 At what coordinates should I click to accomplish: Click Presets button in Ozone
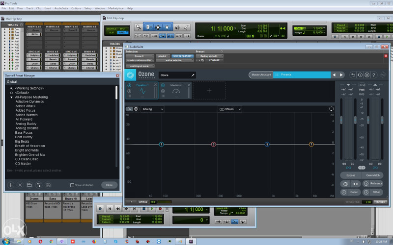coord(302,75)
